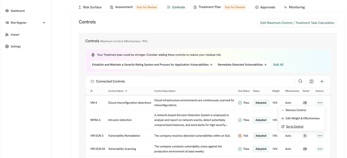The height and width of the screenshot is (158, 347).
Task: Sort by Control Name column header
Action: [118, 91]
